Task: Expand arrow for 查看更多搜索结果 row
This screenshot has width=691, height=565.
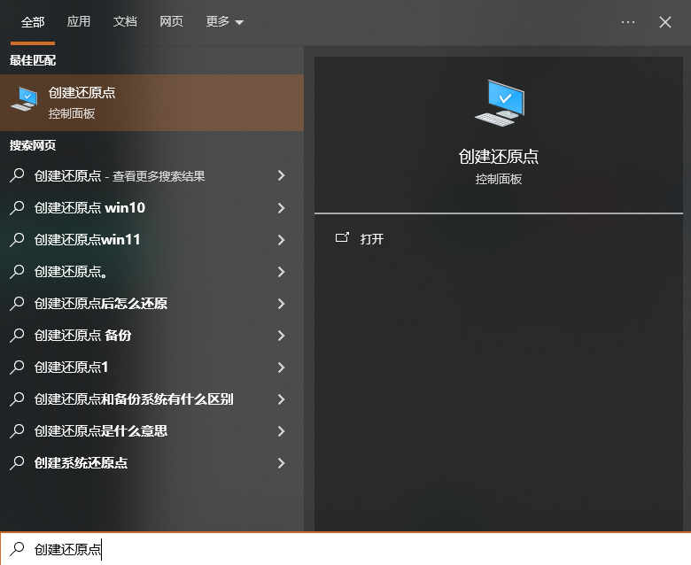Action: [281, 175]
